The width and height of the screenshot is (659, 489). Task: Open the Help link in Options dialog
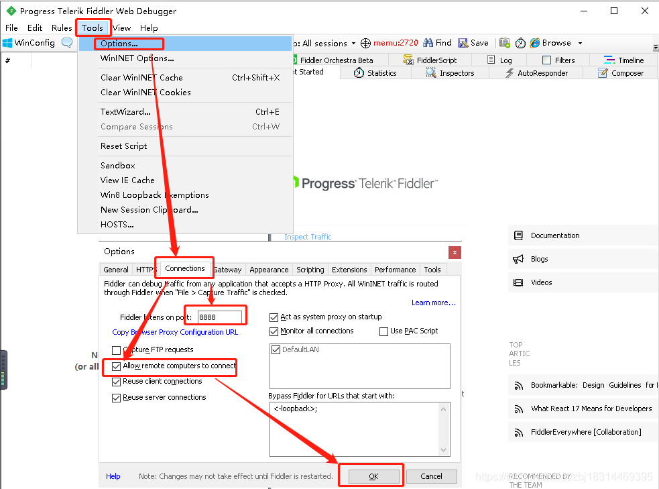[113, 476]
